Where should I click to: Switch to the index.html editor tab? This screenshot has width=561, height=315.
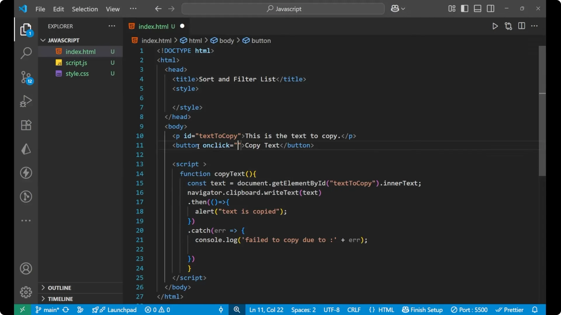(154, 26)
